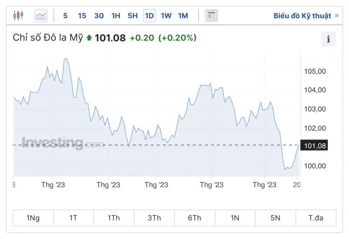Click the 101,08 current price marker
Image resolution: width=349 pixels, height=239 pixels.
(314, 146)
